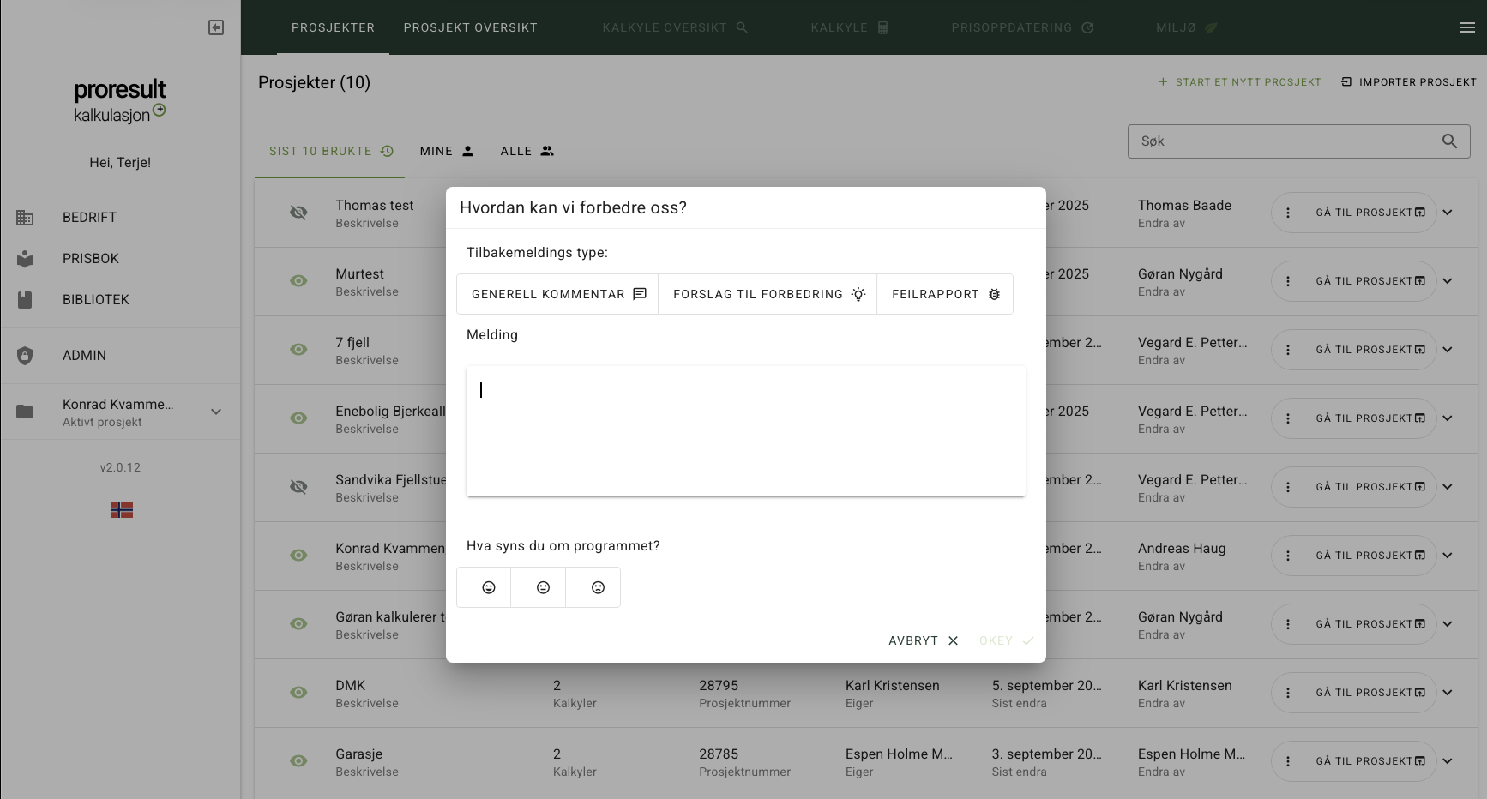Expand the Konrad Kvamme active project dropdown
Image resolution: width=1487 pixels, height=799 pixels.
coord(216,412)
